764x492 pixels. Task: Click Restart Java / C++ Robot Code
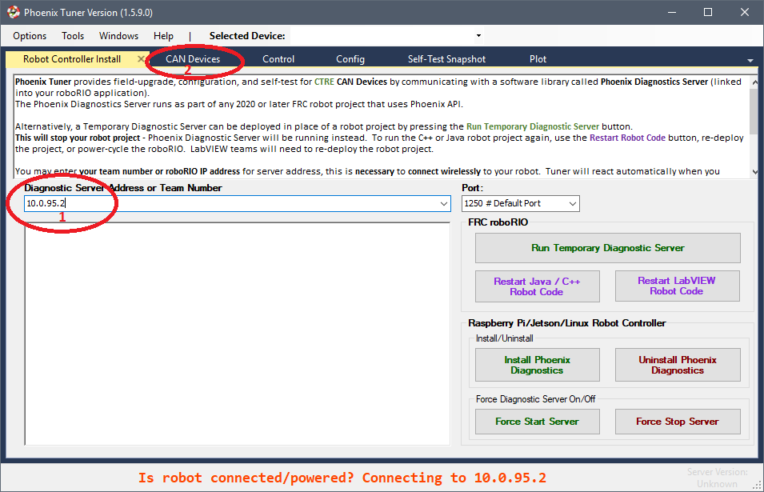click(537, 286)
